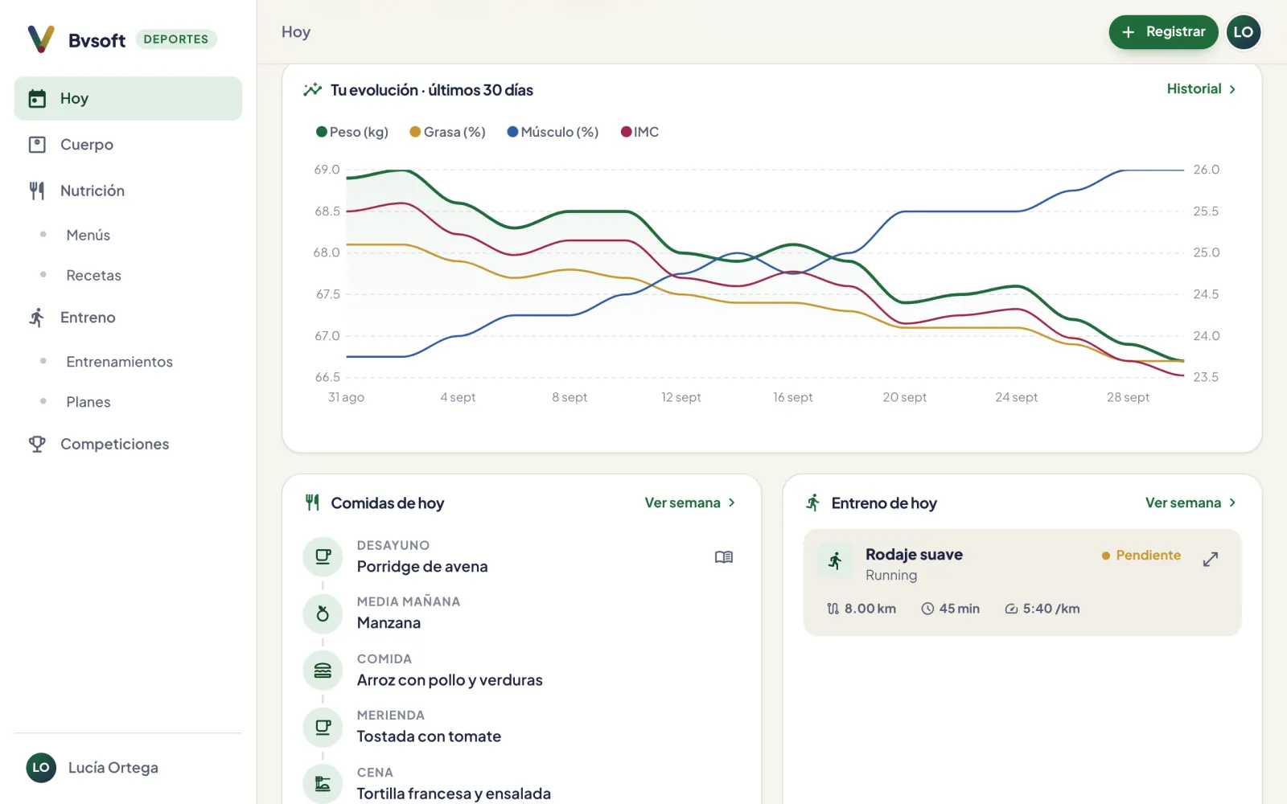Click the 5:40 /km pace value
Screen dimensions: 1287x804
click(1042, 609)
